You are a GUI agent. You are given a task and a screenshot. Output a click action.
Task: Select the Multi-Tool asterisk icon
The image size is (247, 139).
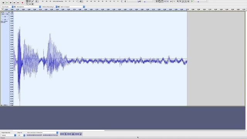(x=32, y=4)
